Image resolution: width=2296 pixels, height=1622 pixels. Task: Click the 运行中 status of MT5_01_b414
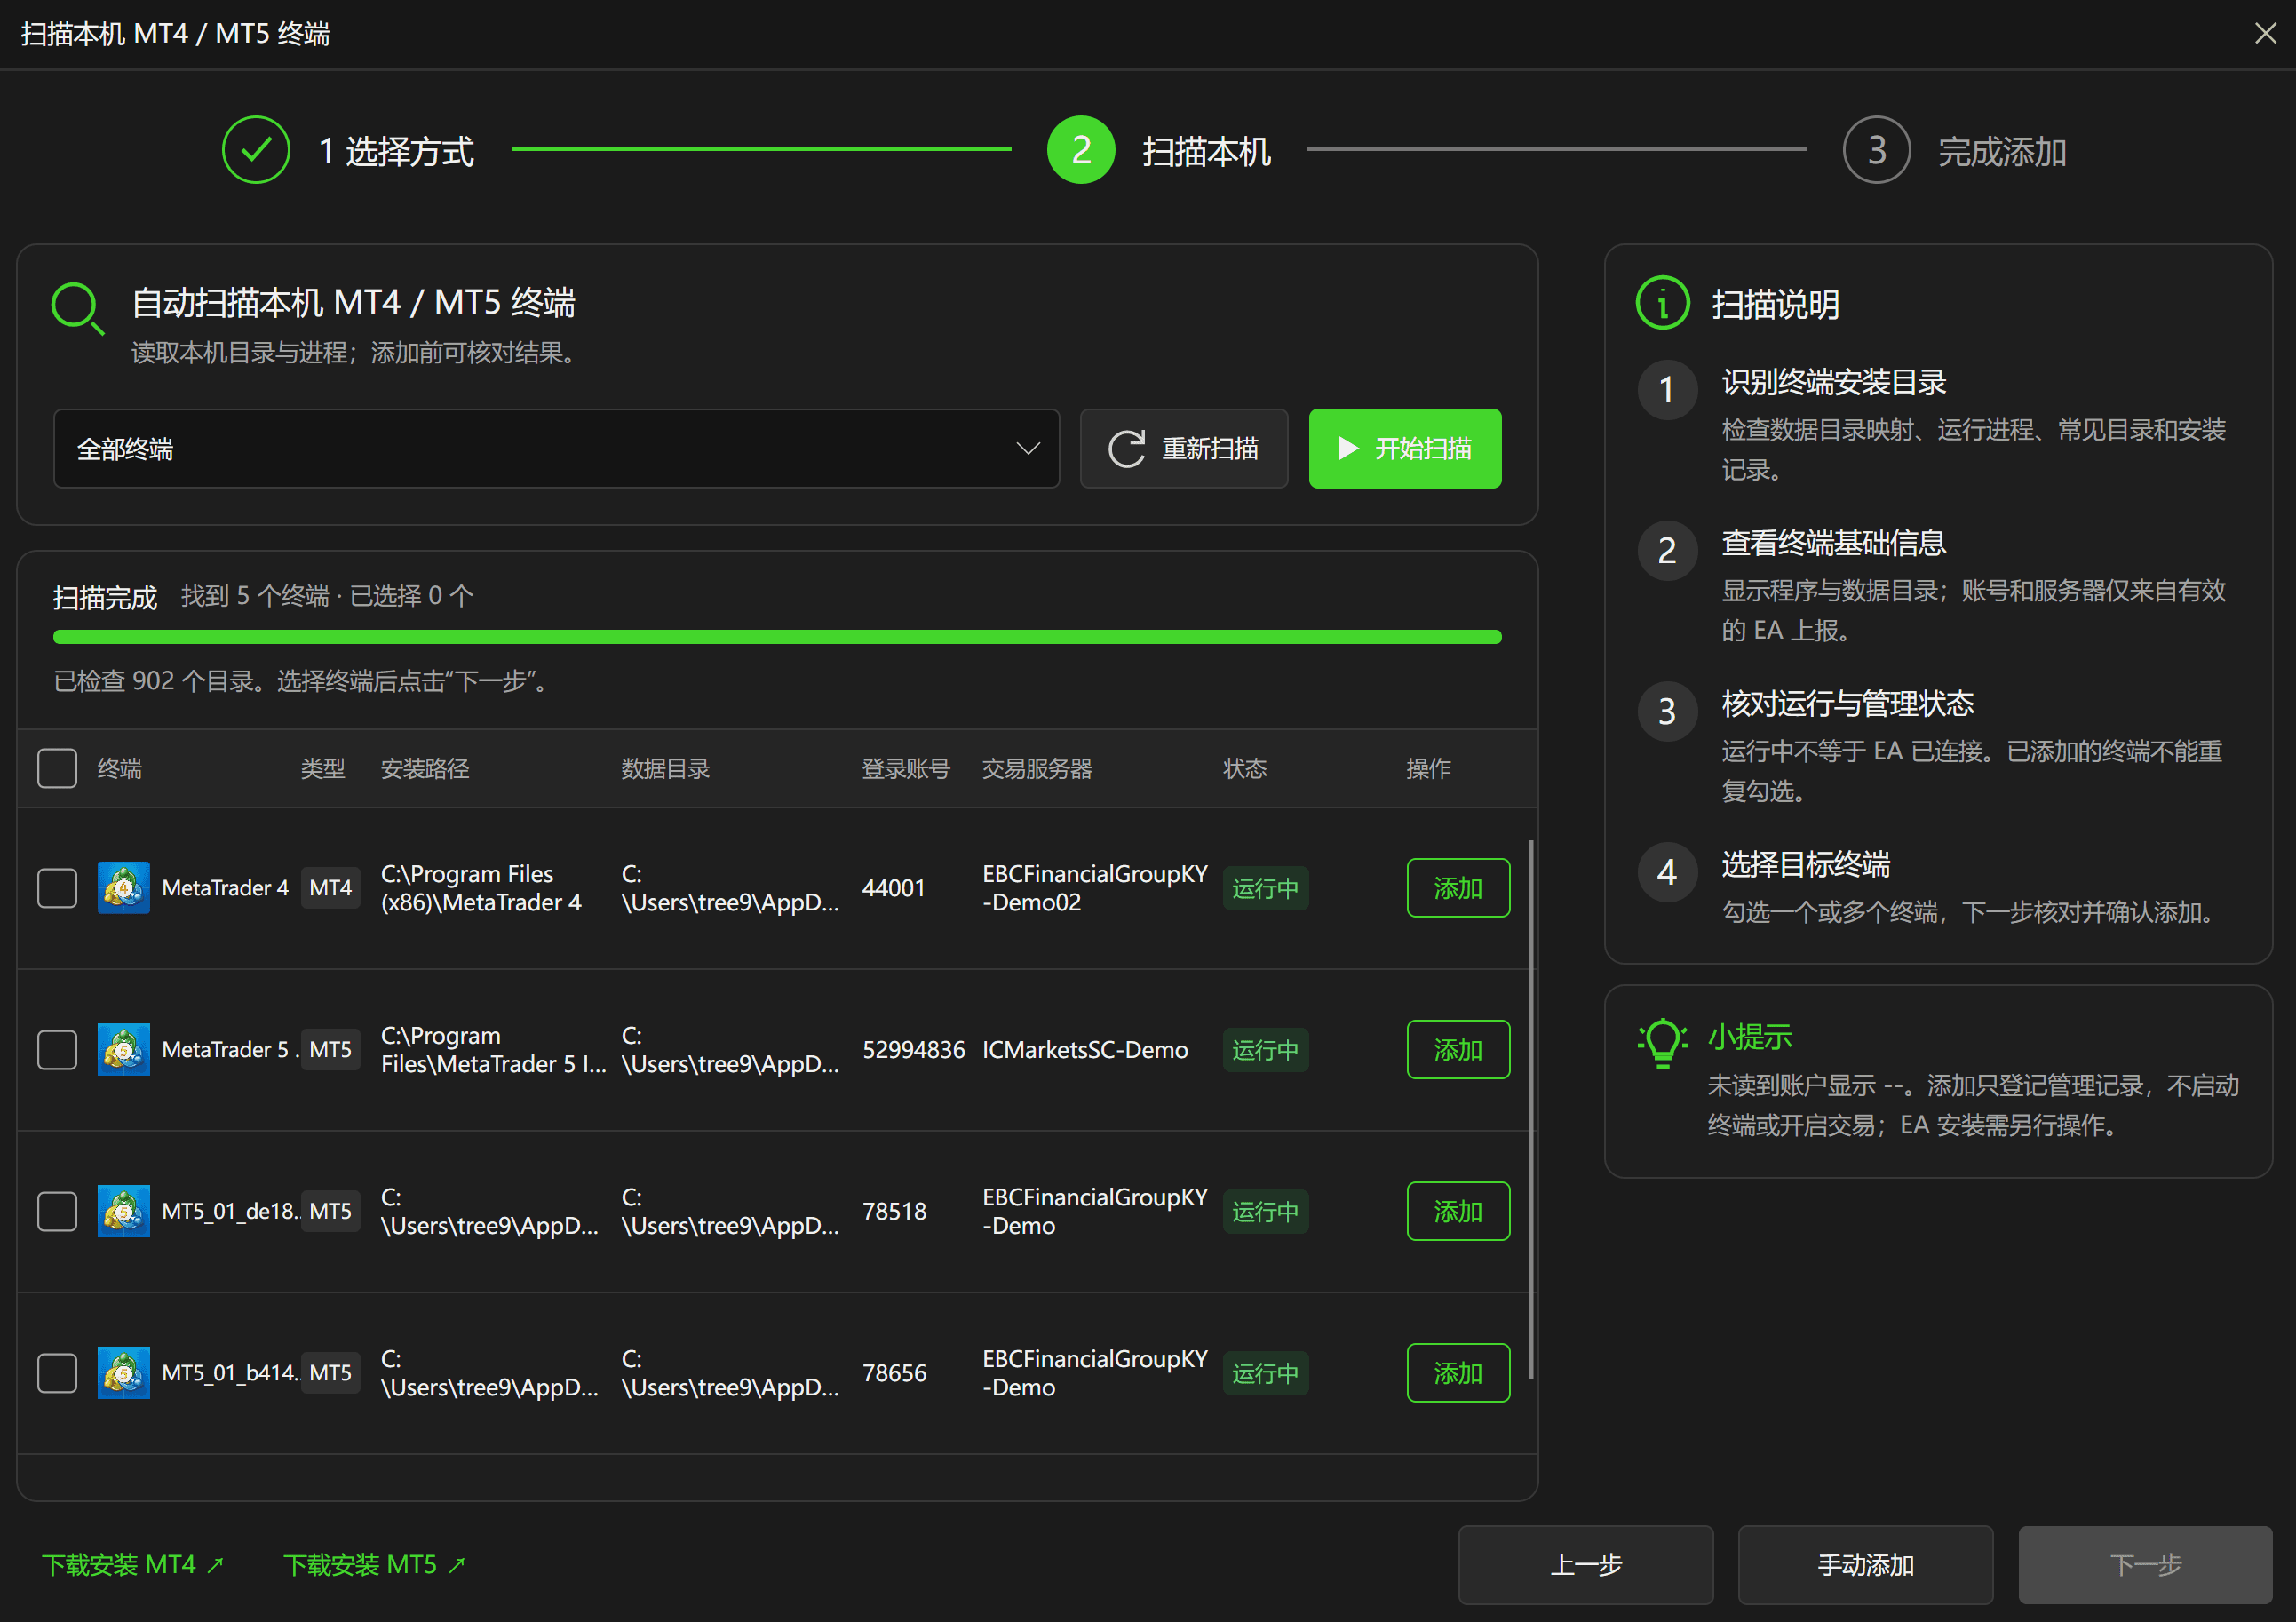[1265, 1373]
